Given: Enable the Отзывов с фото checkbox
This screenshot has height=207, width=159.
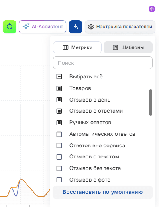Looking at the screenshot, I should pos(59,180).
